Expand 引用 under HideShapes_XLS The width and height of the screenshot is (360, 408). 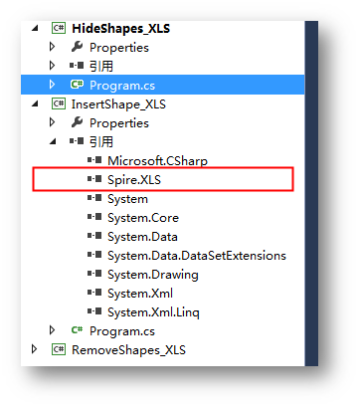click(52, 66)
